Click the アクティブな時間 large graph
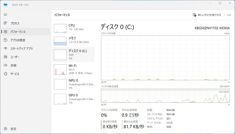 pos(165,58)
